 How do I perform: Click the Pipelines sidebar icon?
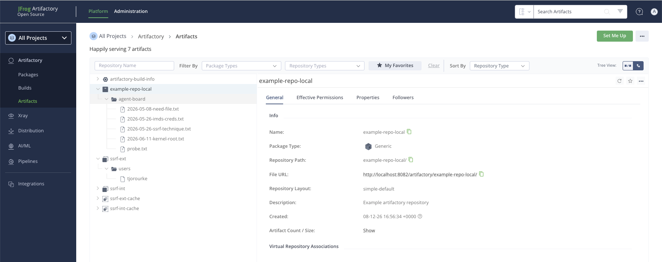[x=11, y=161]
